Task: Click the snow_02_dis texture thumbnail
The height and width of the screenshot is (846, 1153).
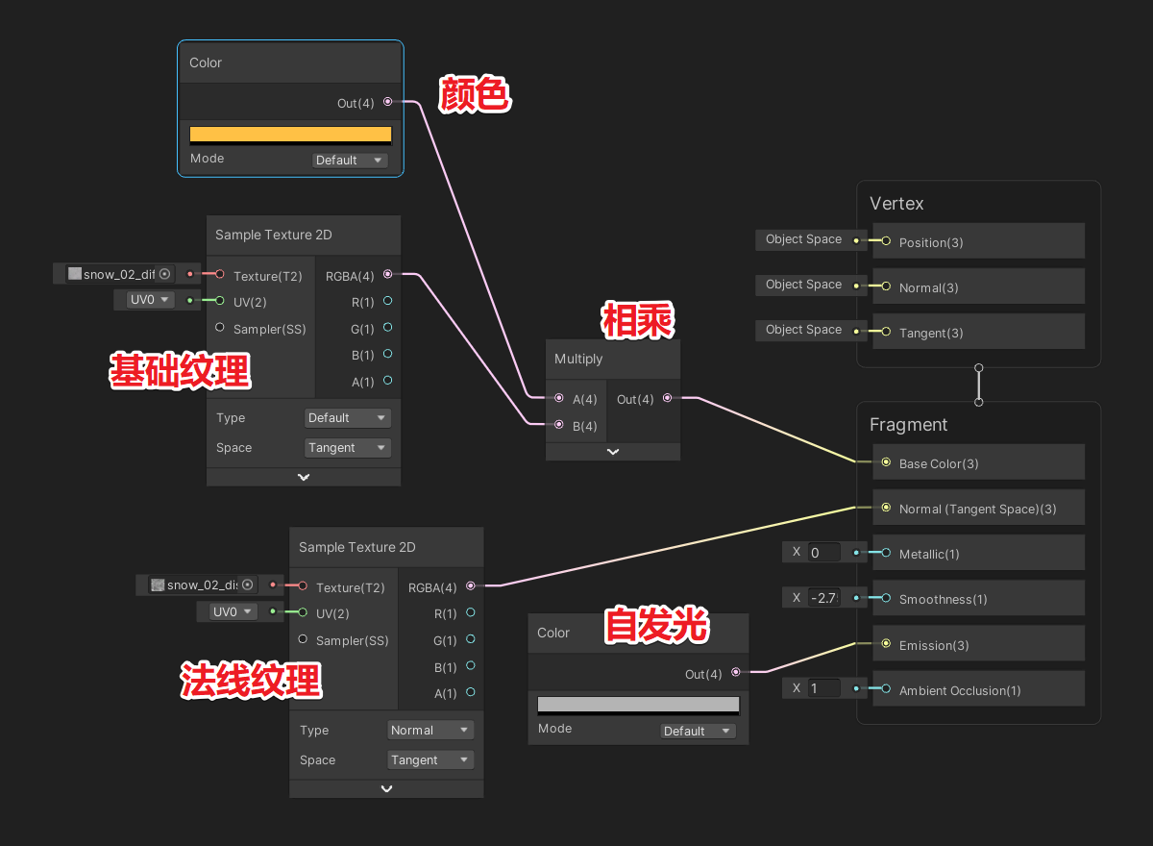Action: [159, 585]
